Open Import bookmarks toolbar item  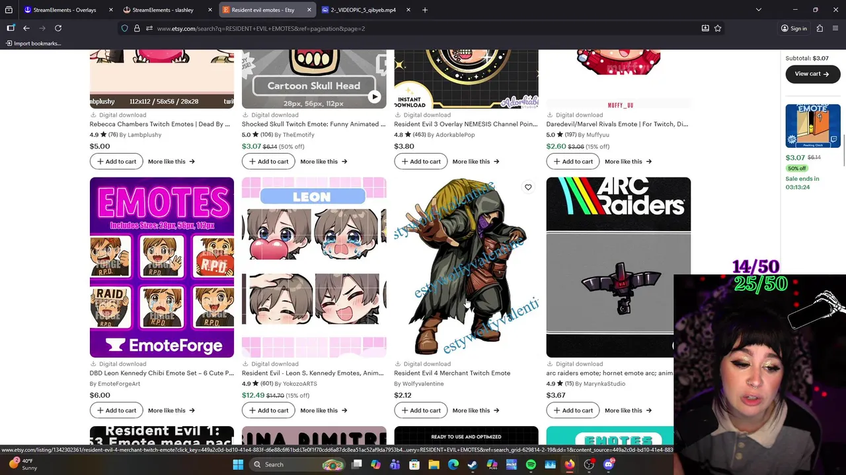pos(32,44)
